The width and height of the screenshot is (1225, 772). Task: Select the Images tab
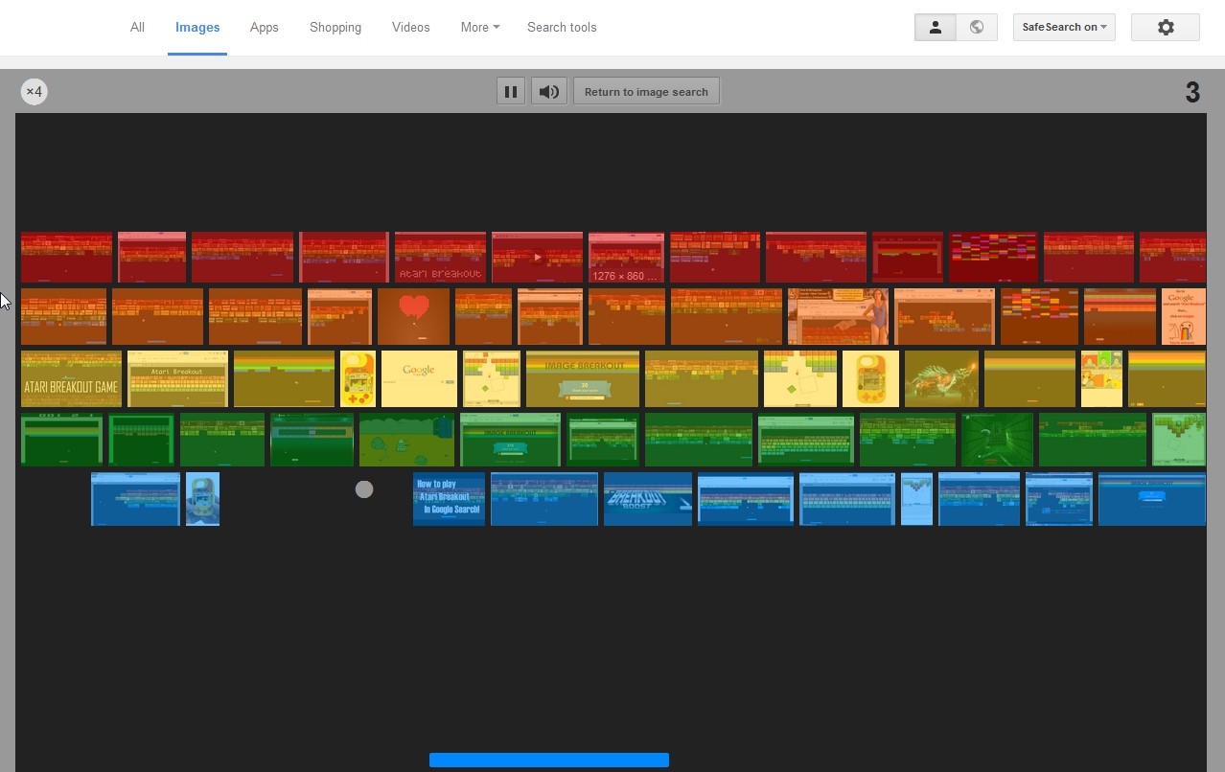click(x=197, y=27)
